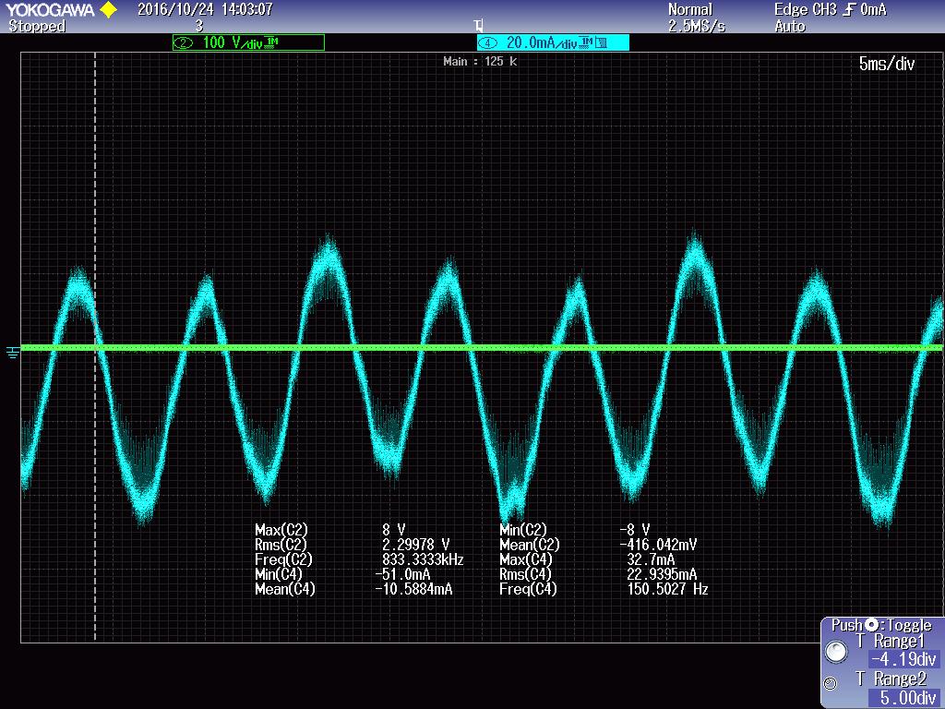Click the date and time 2016/10/24 14:03:07
The image size is (945, 709).
pos(205,9)
